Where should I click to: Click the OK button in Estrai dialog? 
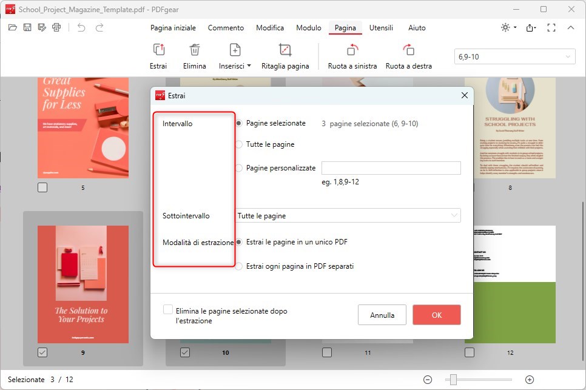coord(436,315)
